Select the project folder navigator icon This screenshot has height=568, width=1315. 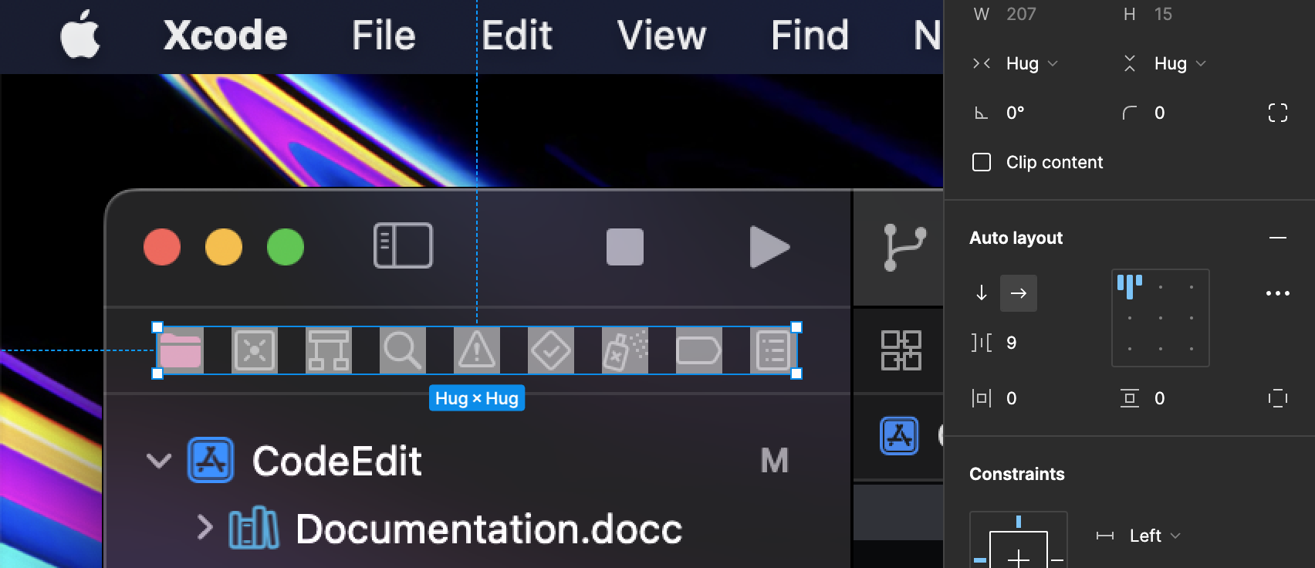(x=181, y=350)
